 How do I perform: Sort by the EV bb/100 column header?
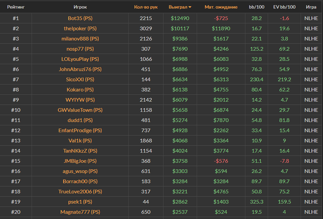[x=284, y=7]
